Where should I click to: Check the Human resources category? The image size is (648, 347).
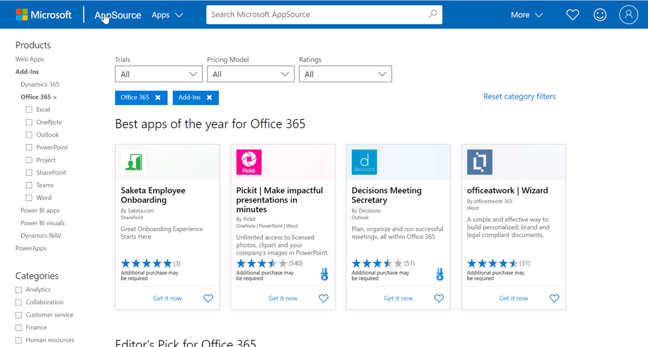point(18,341)
